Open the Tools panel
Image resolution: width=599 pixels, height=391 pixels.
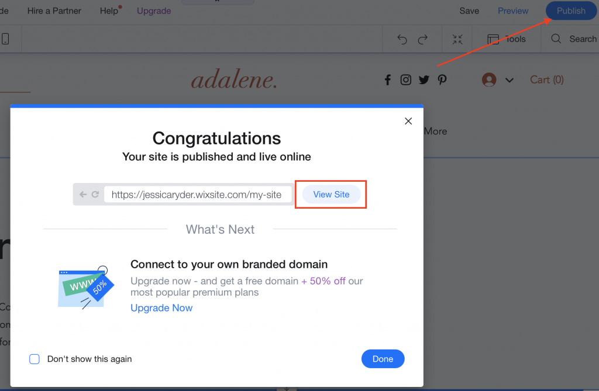tap(507, 39)
